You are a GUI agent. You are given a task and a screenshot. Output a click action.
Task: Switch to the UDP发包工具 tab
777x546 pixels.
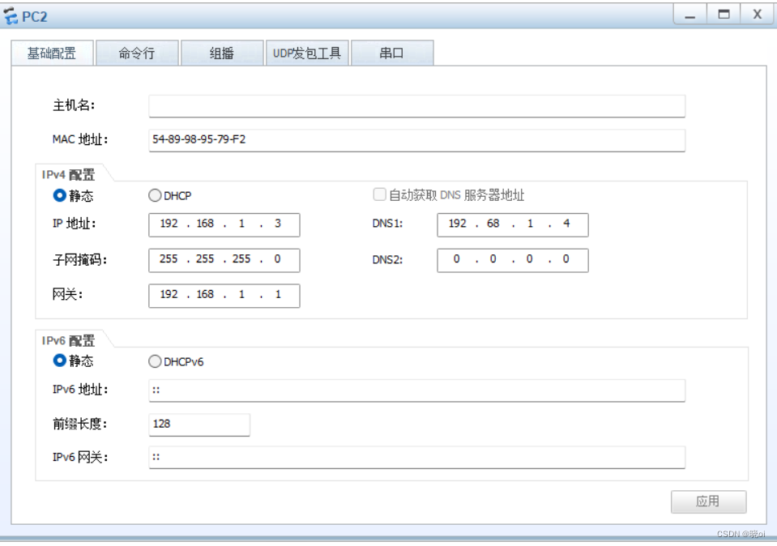coord(307,53)
